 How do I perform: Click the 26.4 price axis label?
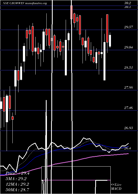(128, 148)
